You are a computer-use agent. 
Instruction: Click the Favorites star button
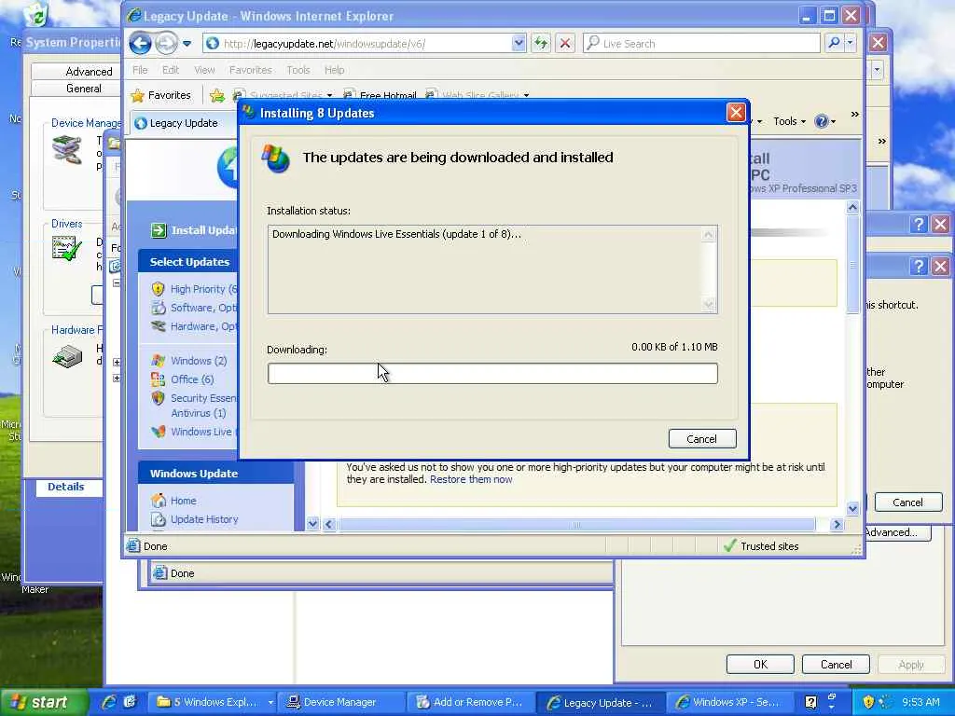tap(161, 95)
